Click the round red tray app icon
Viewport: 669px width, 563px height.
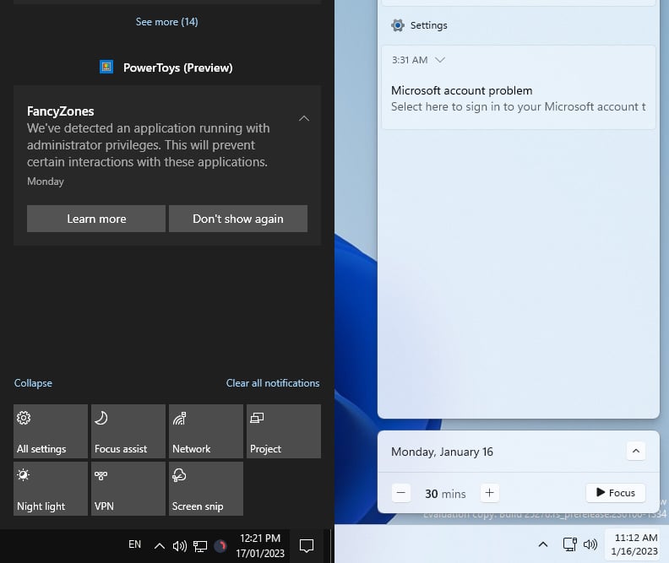click(x=220, y=546)
